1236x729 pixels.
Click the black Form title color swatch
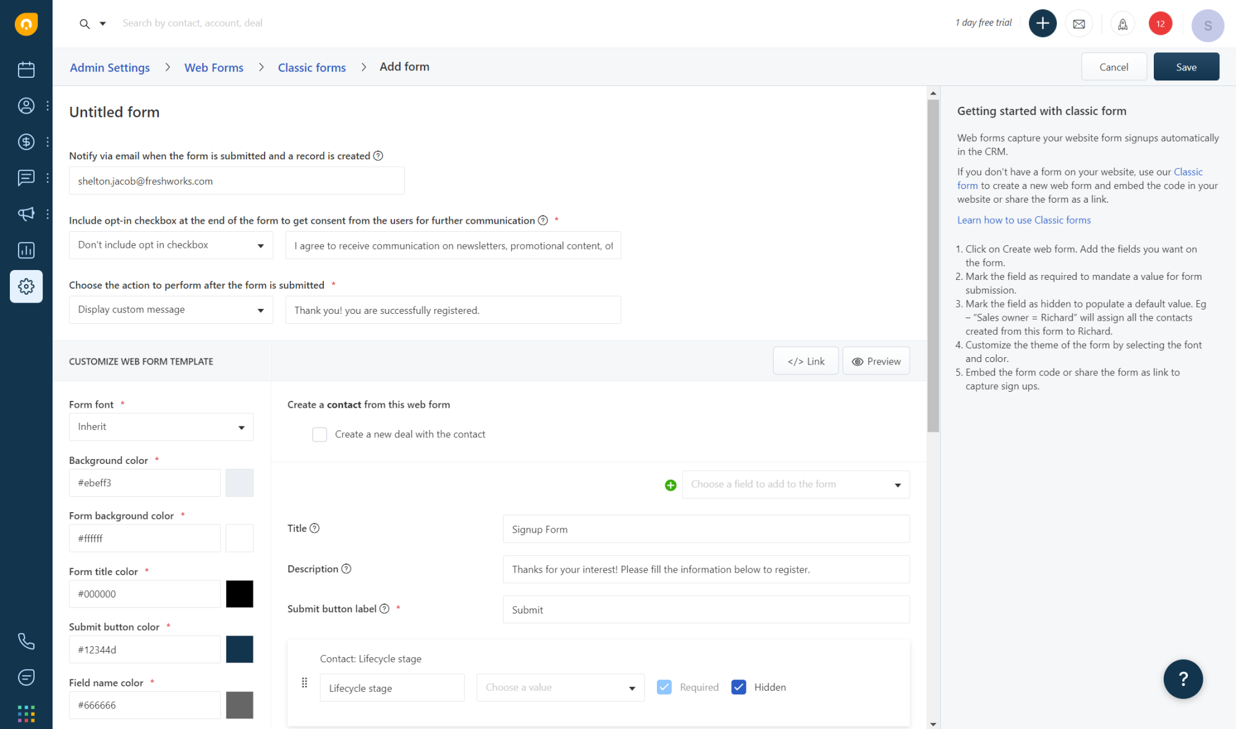click(x=240, y=594)
